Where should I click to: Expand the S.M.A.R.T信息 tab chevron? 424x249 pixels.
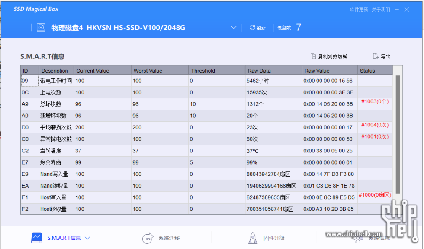click(x=87, y=238)
